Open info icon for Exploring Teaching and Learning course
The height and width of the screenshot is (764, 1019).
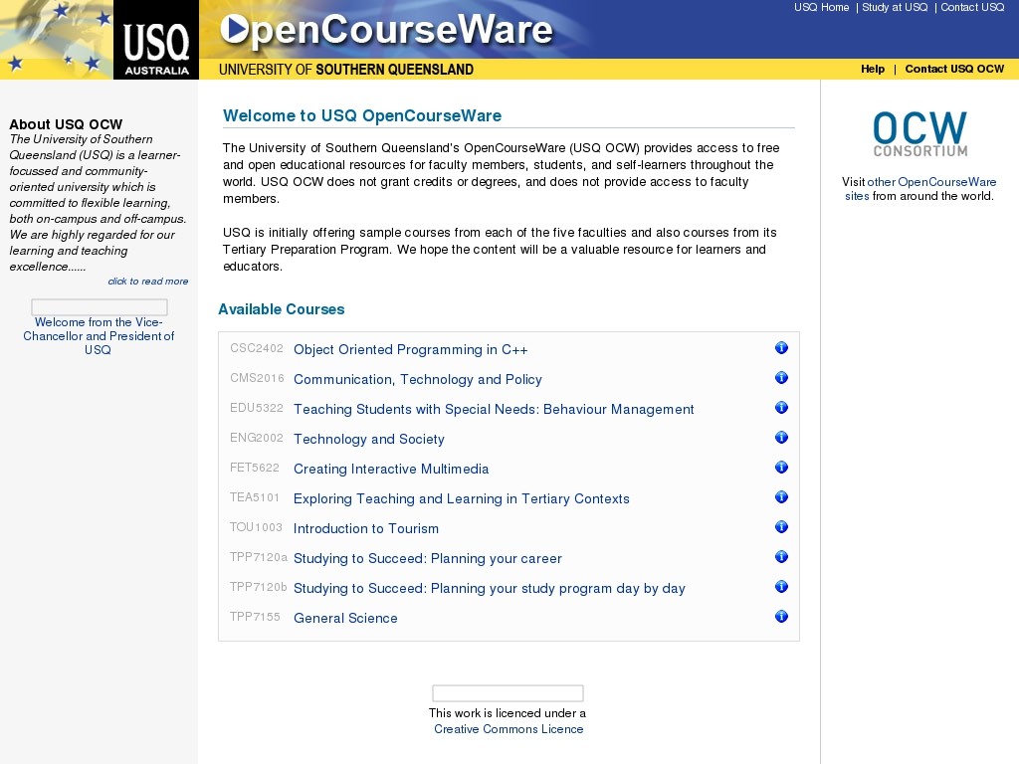(781, 497)
